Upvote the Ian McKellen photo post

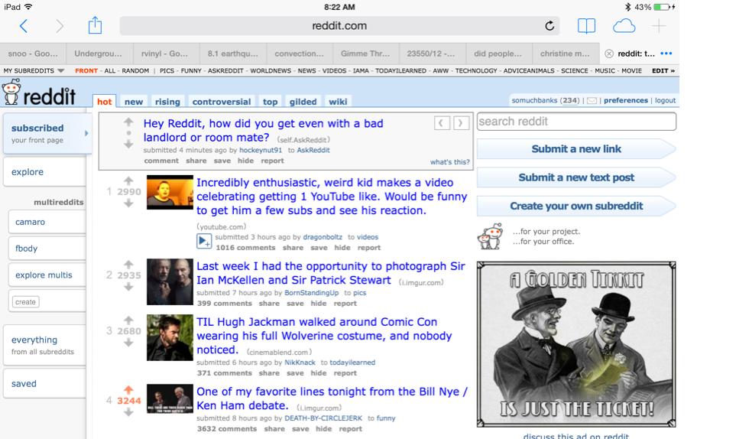[128, 265]
